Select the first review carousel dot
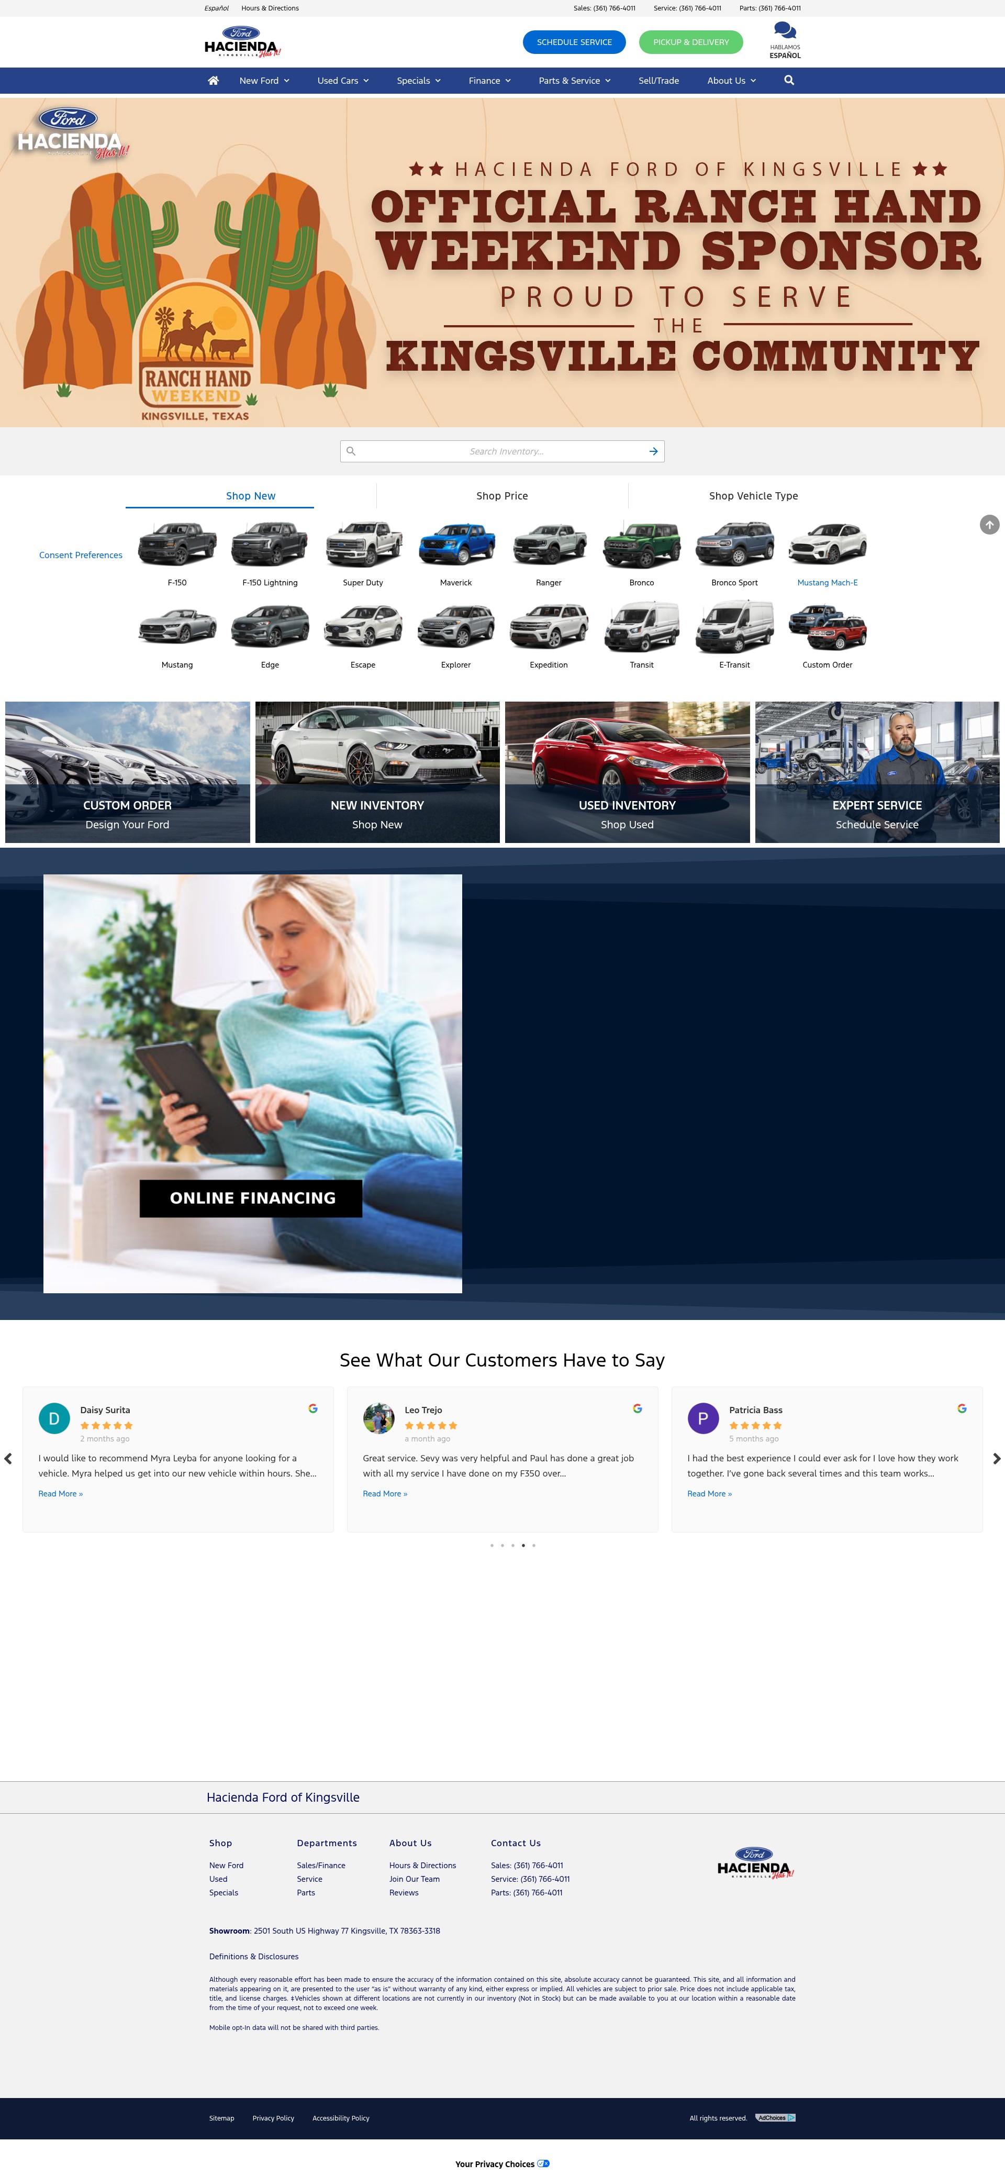Image resolution: width=1005 pixels, height=2175 pixels. [492, 1545]
